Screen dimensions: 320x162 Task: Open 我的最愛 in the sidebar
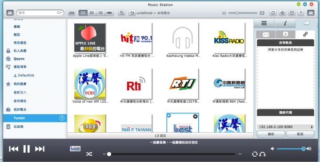20,84
